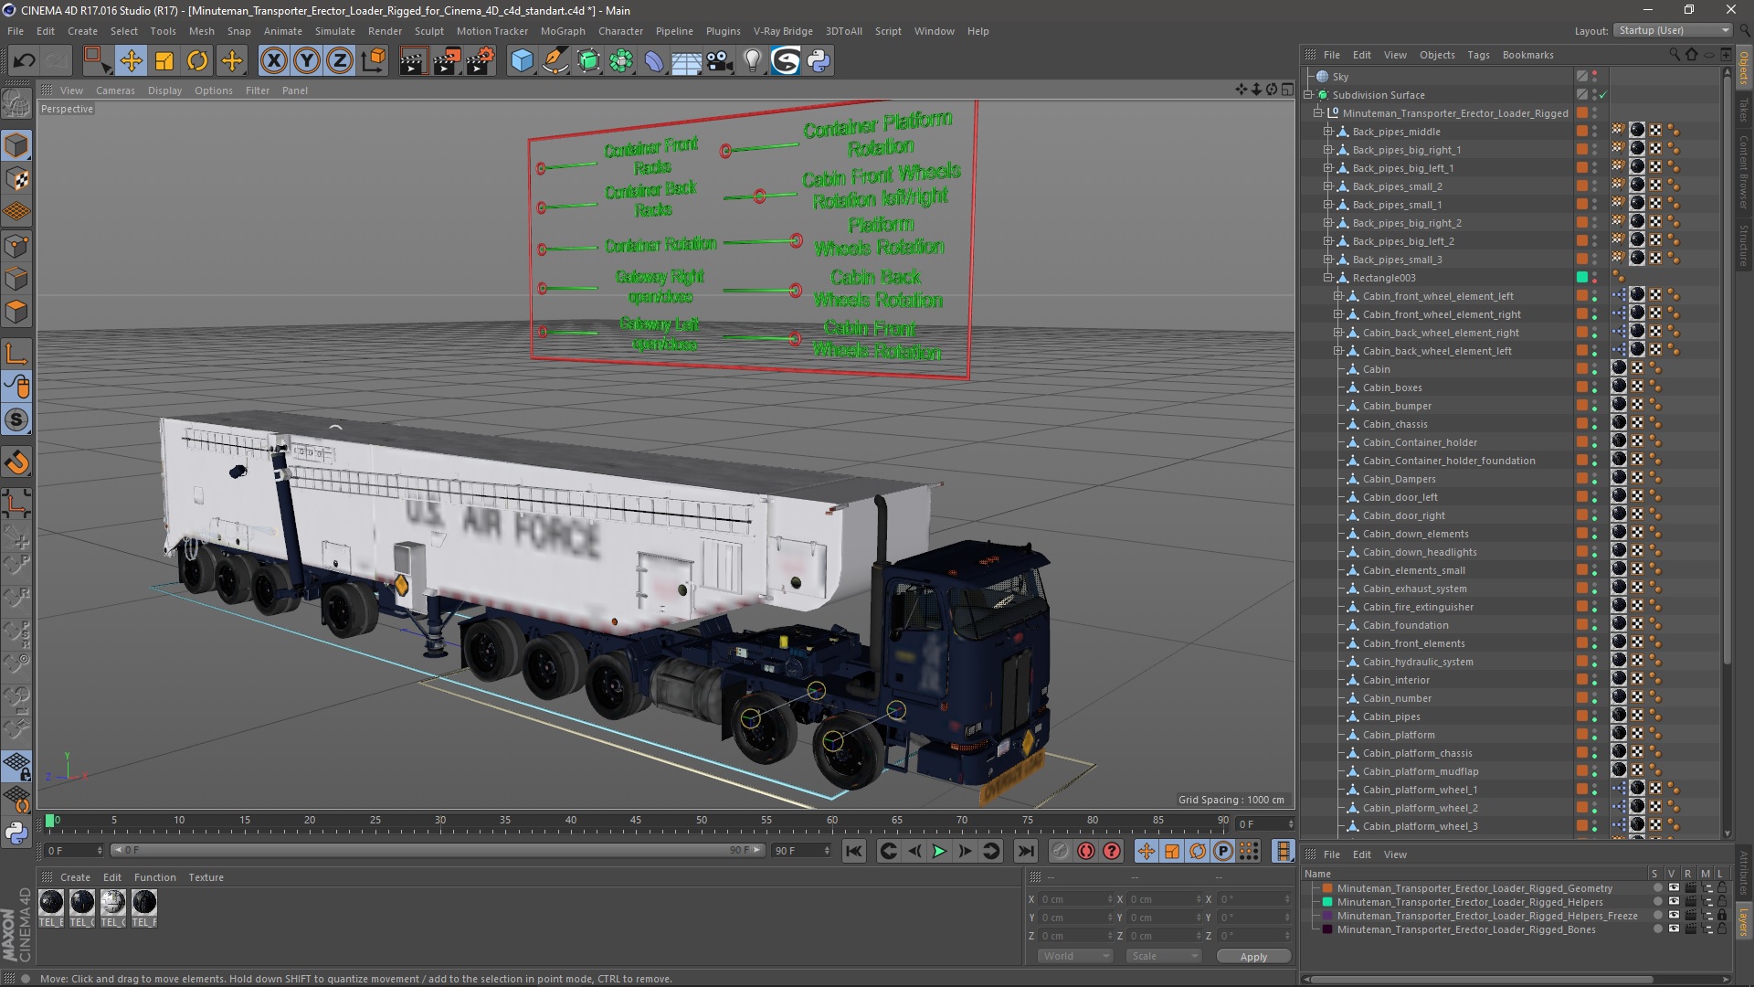
Task: Select the Rigged_Helpers_Freeze layer
Action: 1487,916
